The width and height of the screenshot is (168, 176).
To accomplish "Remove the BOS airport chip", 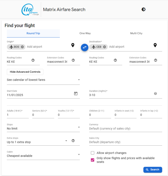I will 22,47.
